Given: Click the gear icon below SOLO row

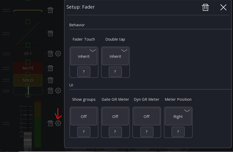Looking at the screenshot, I should 58,91.
